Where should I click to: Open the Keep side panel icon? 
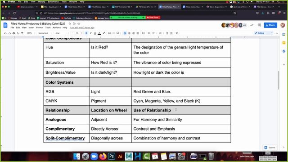(x=284, y=43)
